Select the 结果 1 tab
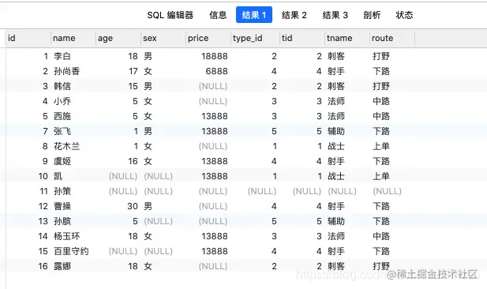487x289 pixels. pos(253,14)
